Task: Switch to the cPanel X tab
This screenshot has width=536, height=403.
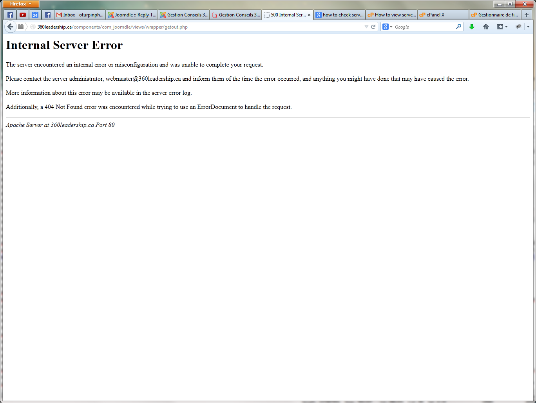Action: (443, 15)
